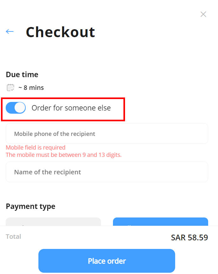The width and height of the screenshot is (218, 274).
Task: Click the Place order button text label
Action: (x=107, y=261)
